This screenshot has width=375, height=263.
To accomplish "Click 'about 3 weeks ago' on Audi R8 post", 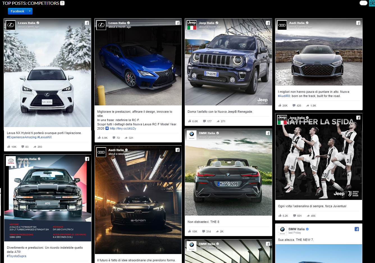I will (300, 27).
